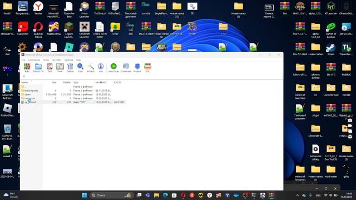Viewport: 356px width, 200px height.
Task: Click the taskbar search box
Action: [x=111, y=195]
